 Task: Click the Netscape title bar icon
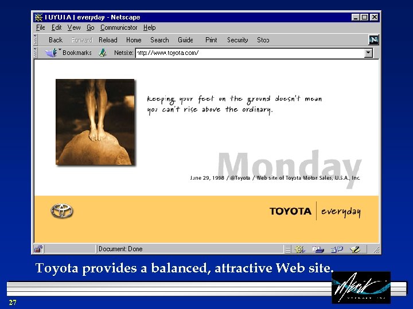pyautogui.click(x=38, y=17)
